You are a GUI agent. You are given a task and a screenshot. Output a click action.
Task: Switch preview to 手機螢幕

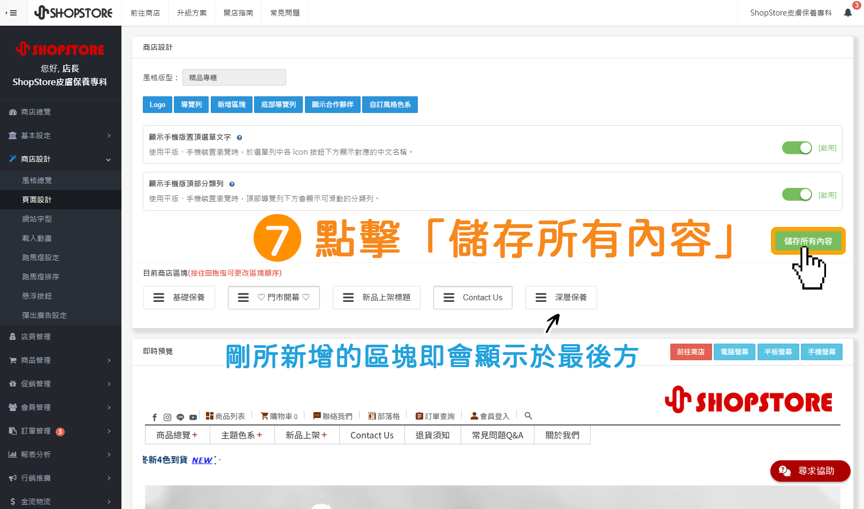click(x=822, y=352)
